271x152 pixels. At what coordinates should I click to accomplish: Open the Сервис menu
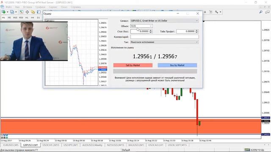pos(53,7)
